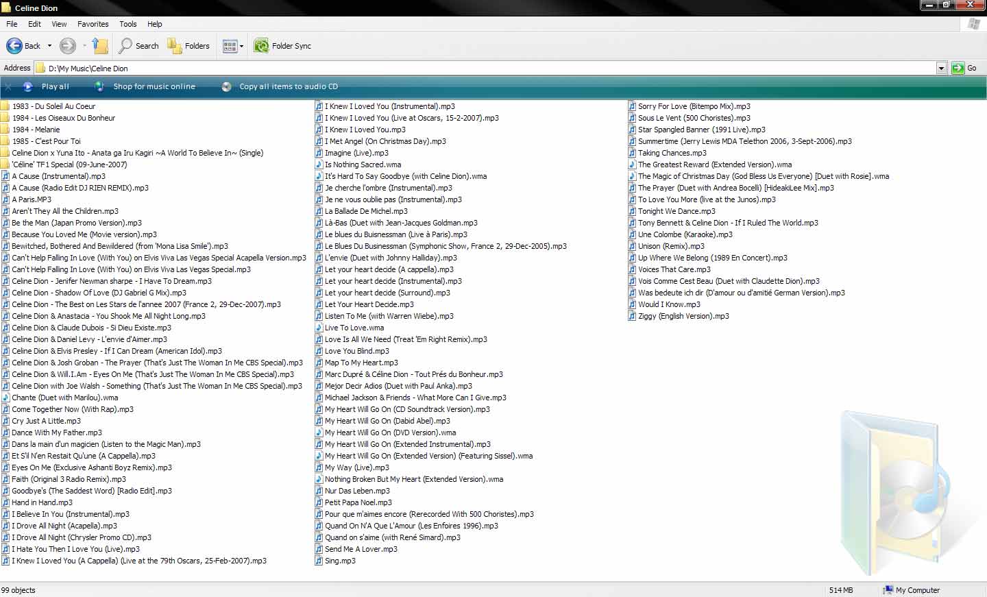
Task: Close the music tasks bar
Action: [x=8, y=86]
